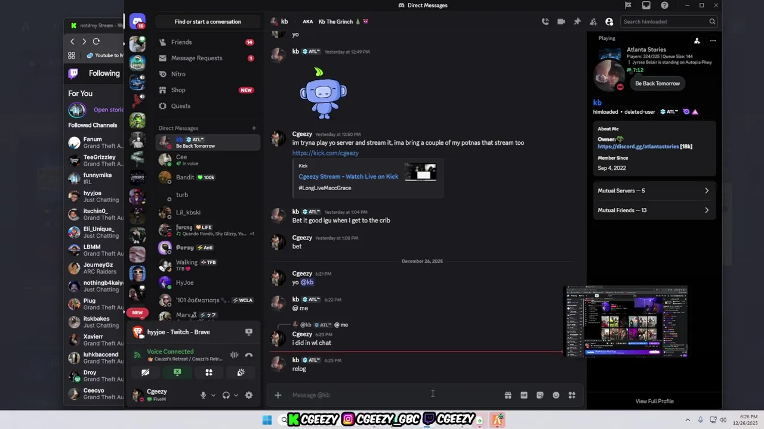Viewport: 764px width, 429px height.
Task: Create a new DM with plus icon
Action: pos(254,128)
